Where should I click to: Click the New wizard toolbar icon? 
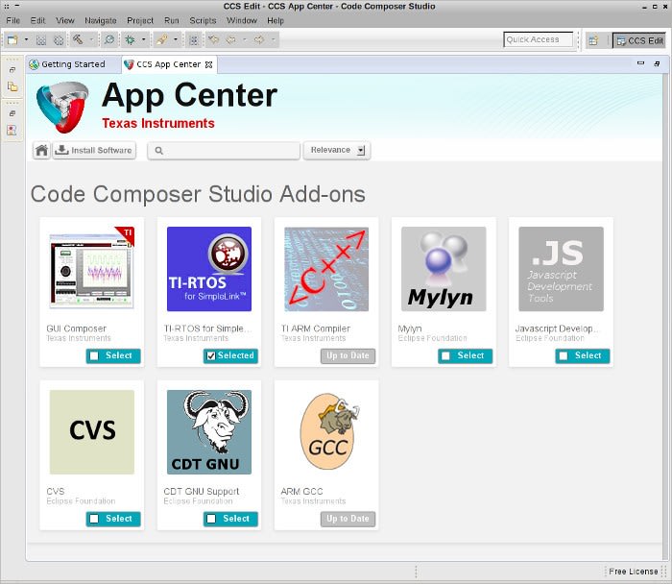pos(12,40)
